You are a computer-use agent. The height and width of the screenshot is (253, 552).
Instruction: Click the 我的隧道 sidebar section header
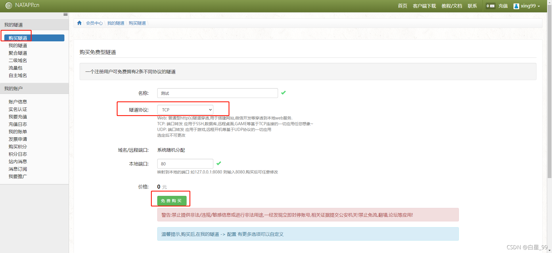(34, 25)
